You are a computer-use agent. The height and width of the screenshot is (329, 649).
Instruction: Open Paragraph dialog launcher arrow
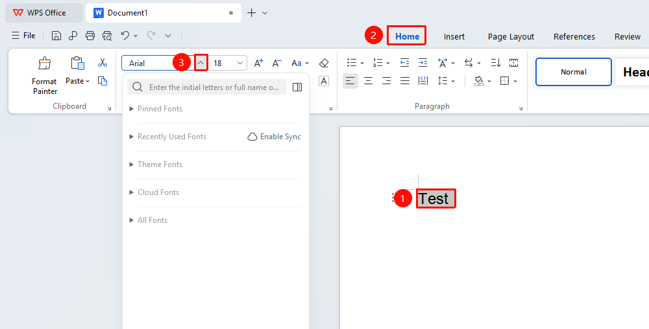[x=520, y=109]
